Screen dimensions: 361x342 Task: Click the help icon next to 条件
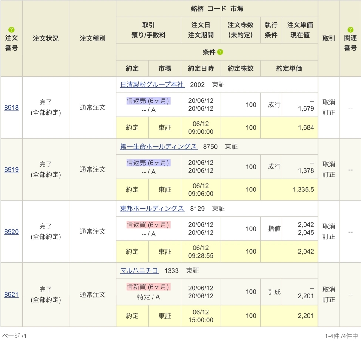[x=220, y=52]
